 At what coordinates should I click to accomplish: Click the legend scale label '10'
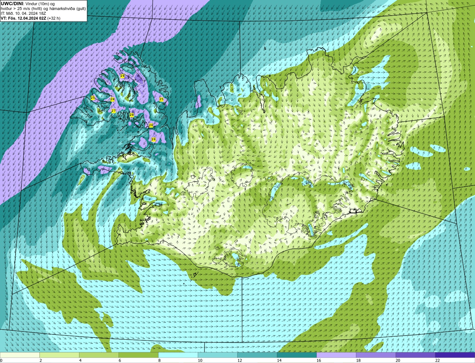200,360
